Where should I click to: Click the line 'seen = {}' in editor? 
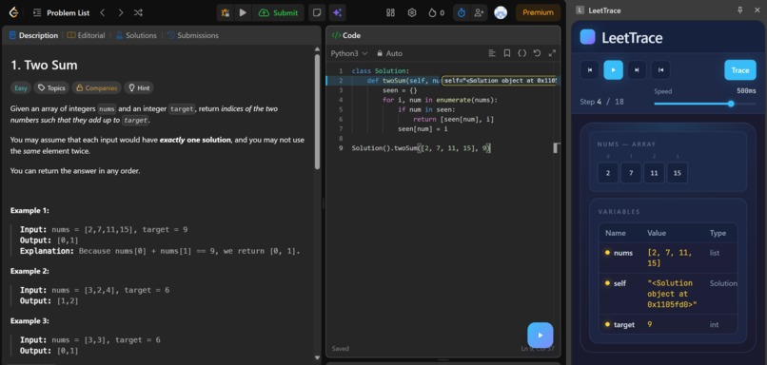pos(400,90)
